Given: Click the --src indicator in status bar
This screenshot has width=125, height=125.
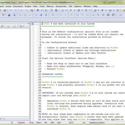Looking at the screenshot, I should pos(84,123).
